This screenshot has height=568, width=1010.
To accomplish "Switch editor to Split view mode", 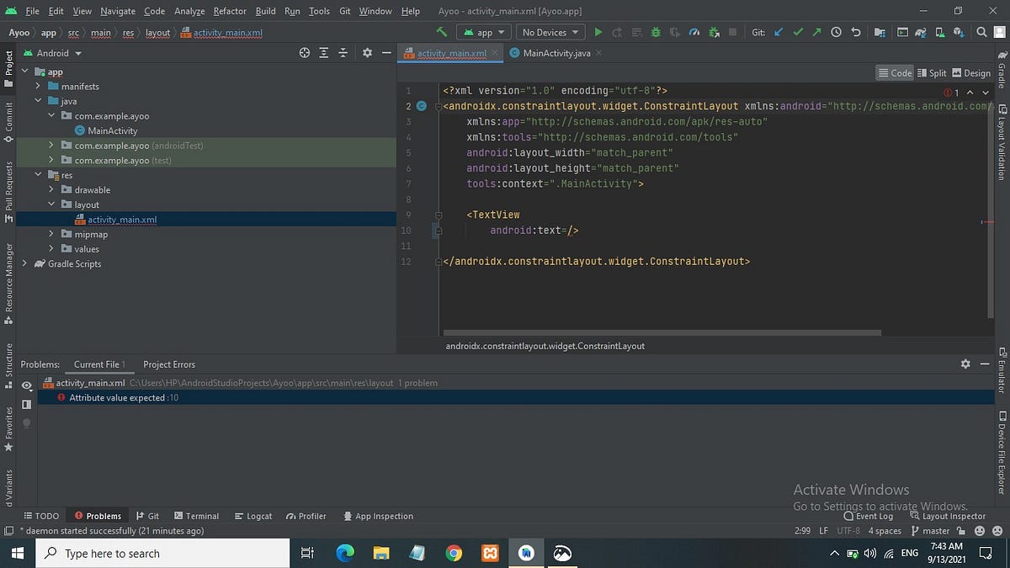I will click(932, 72).
